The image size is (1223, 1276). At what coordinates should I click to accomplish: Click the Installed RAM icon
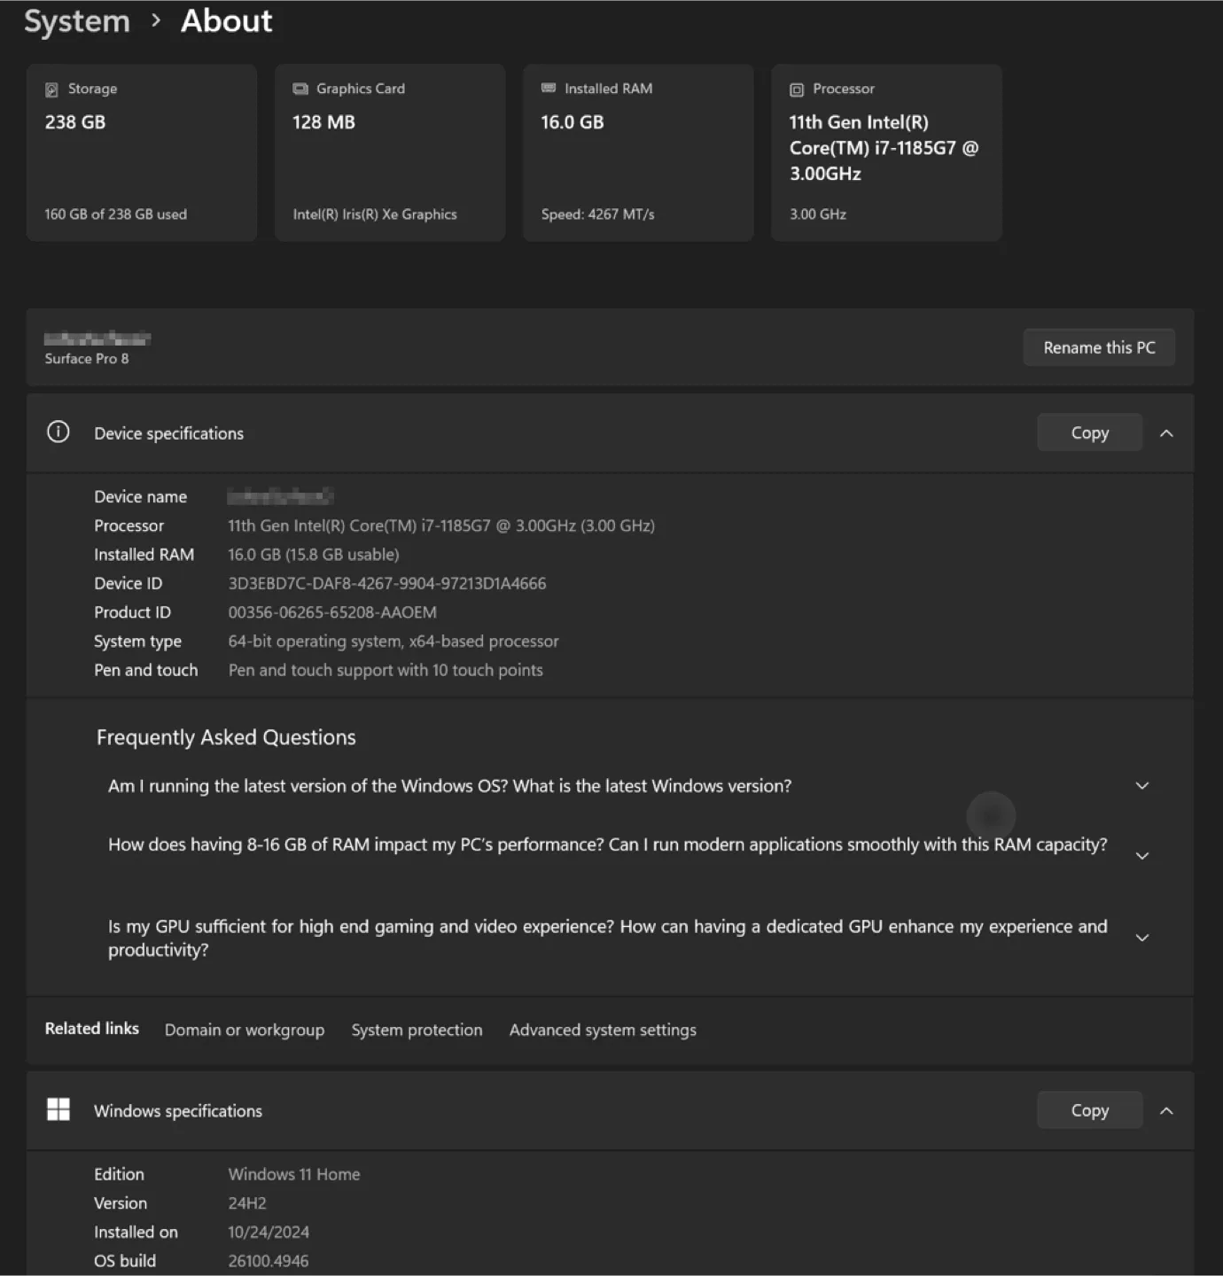(549, 88)
